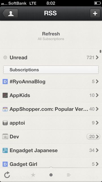102x182 pixels.
Task: Tap the RSS title in header
Action: (x=50, y=13)
